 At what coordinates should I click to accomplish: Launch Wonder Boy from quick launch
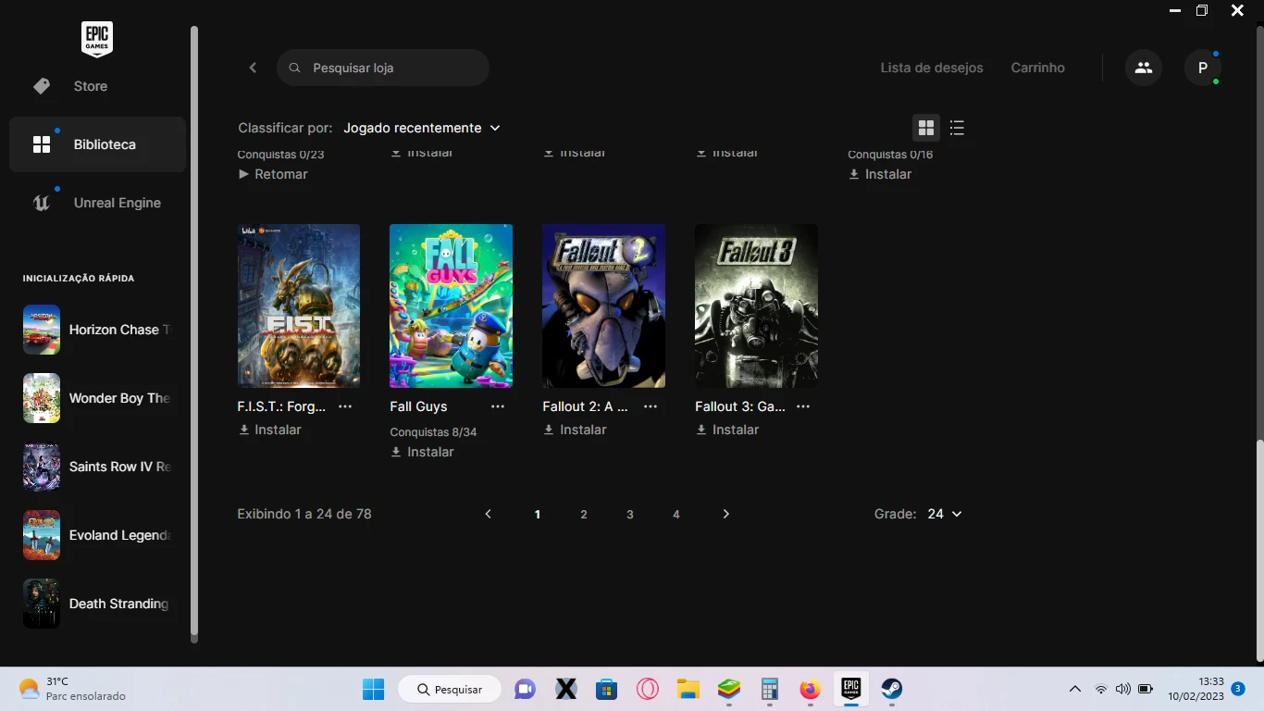[x=98, y=398]
